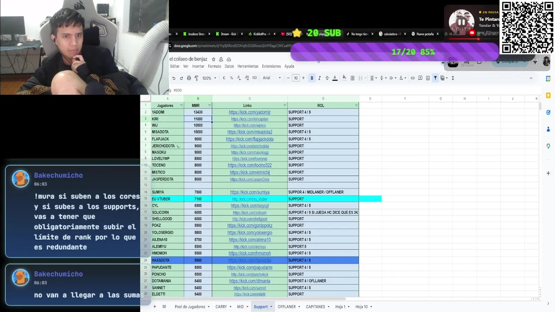Open zoom level 100% dropdown
Image resolution: width=555 pixels, height=312 pixels.
[209, 78]
